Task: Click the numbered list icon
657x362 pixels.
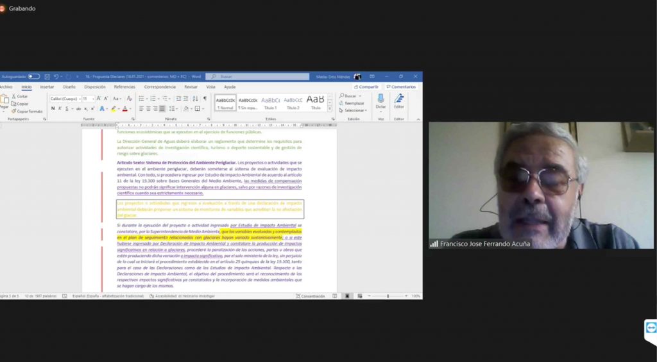Action: coord(153,99)
